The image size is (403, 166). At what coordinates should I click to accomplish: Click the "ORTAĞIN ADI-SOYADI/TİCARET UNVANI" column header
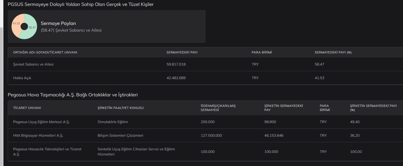[45, 52]
